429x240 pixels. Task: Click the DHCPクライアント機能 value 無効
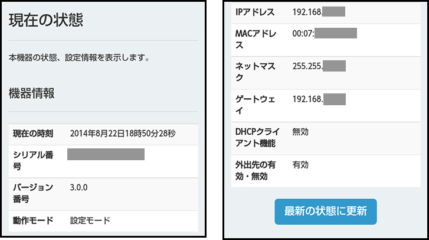[300, 132]
